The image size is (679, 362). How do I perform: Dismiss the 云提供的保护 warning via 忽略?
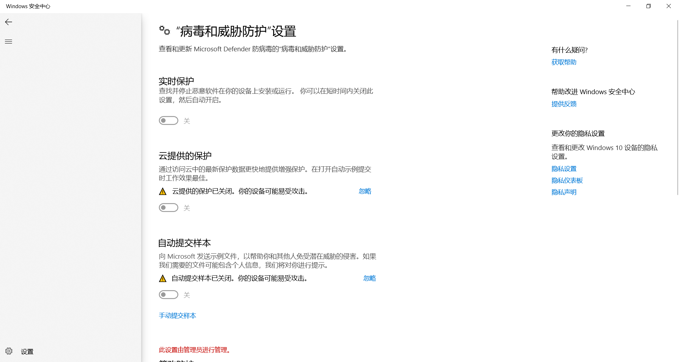tap(365, 191)
